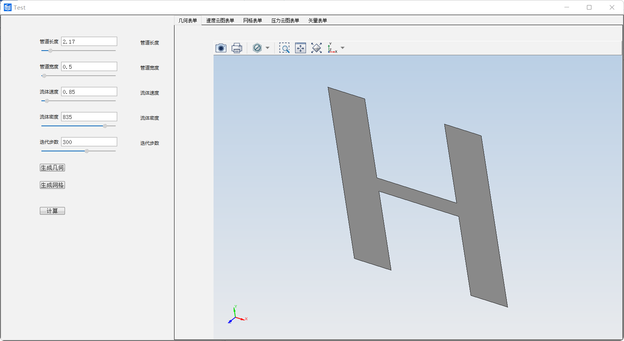Open the dropdown arrow beside the sphere icon
Image resolution: width=624 pixels, height=341 pixels.
click(x=267, y=48)
